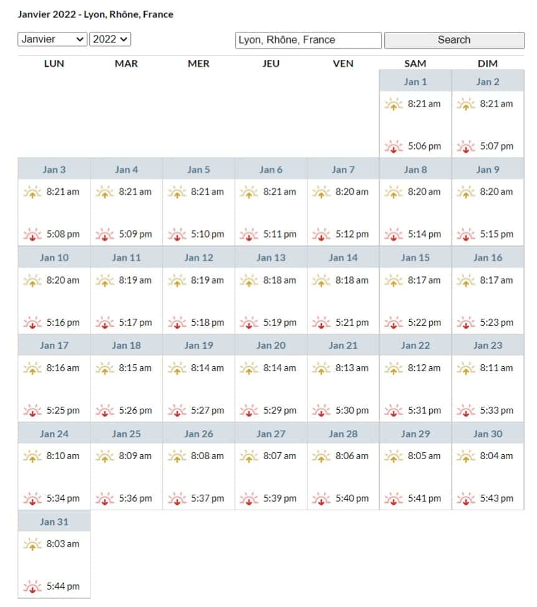The image size is (537, 607).
Task: Click the sunset icon for Jan 27
Action: pyautogui.click(x=249, y=499)
